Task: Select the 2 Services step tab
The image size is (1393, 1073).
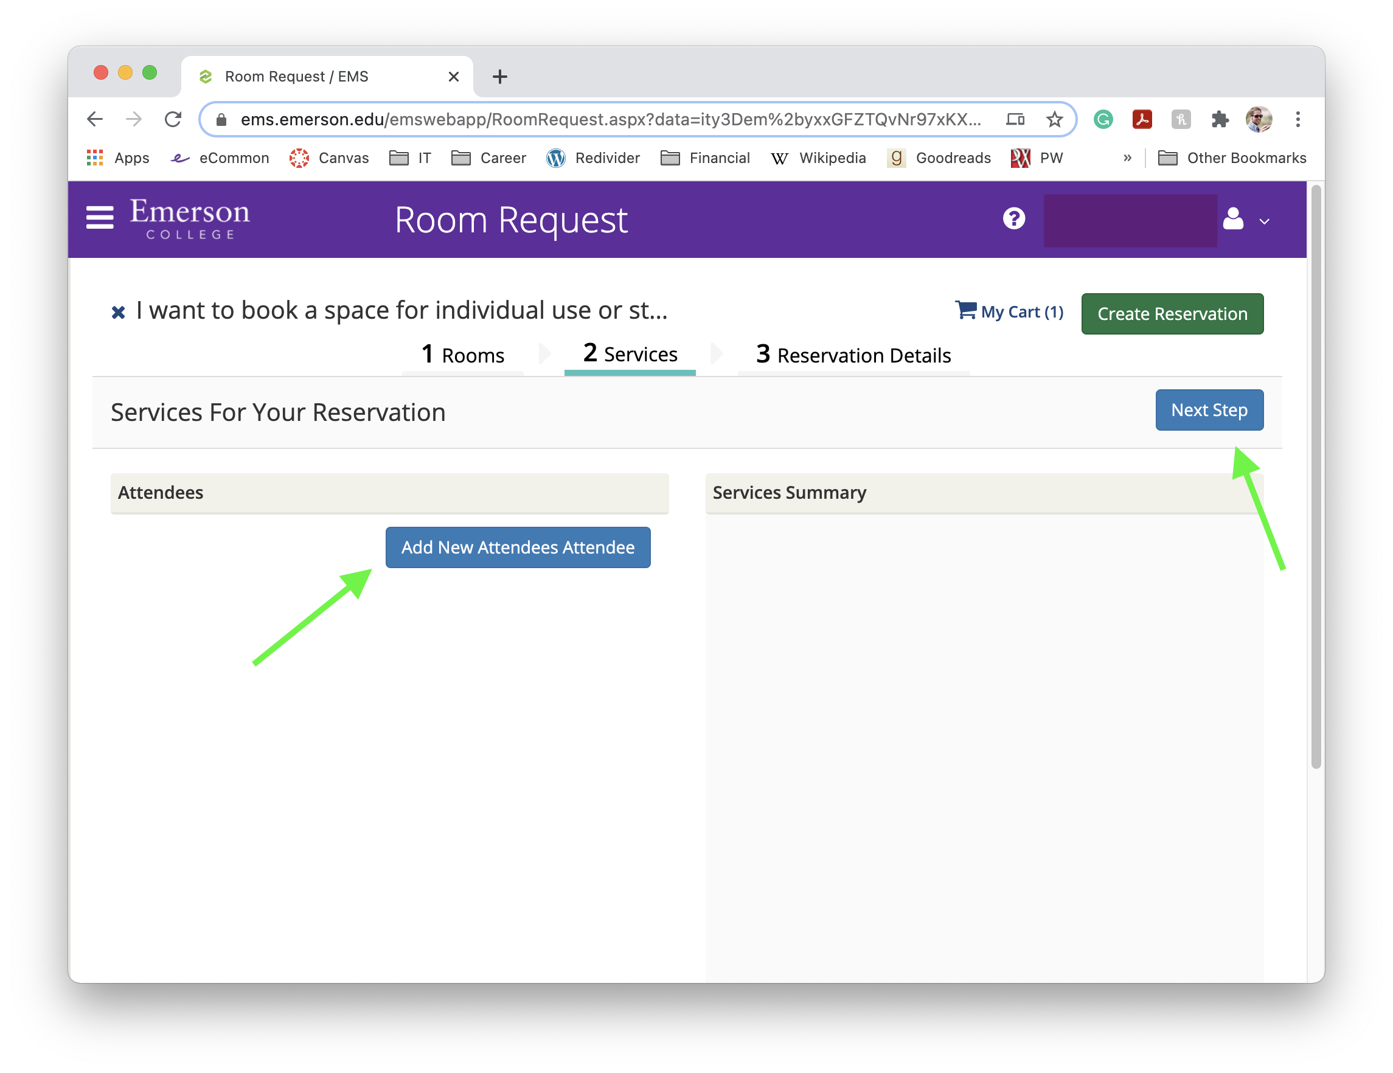Action: point(630,354)
